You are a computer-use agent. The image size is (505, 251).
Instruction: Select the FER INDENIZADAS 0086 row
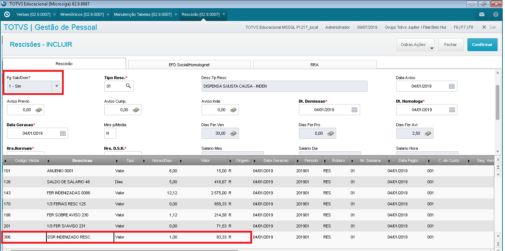(x=248, y=193)
